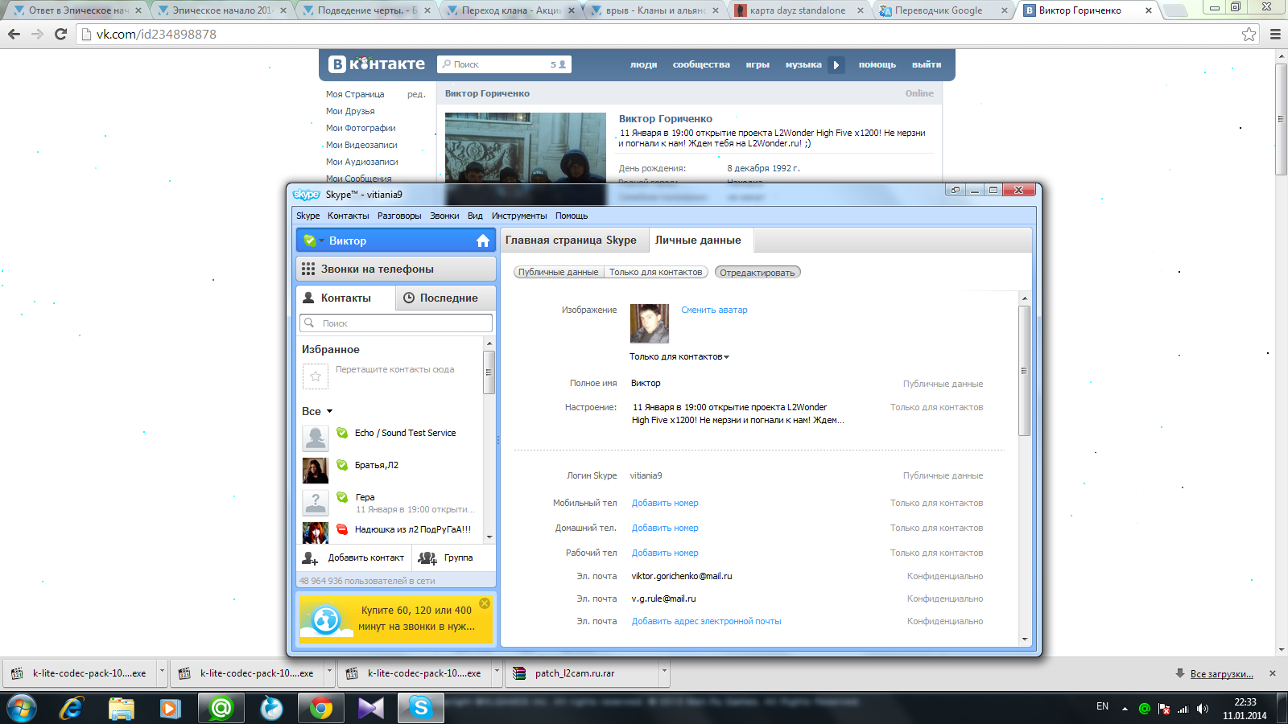
Task: Click the Skype home icon beside Виктор
Action: (483, 241)
